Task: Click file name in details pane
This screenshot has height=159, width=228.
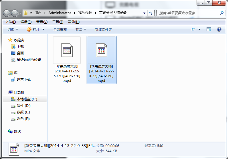Action: [60, 146]
